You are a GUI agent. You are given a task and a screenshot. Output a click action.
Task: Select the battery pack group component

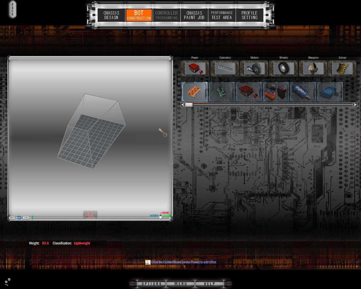276,92
